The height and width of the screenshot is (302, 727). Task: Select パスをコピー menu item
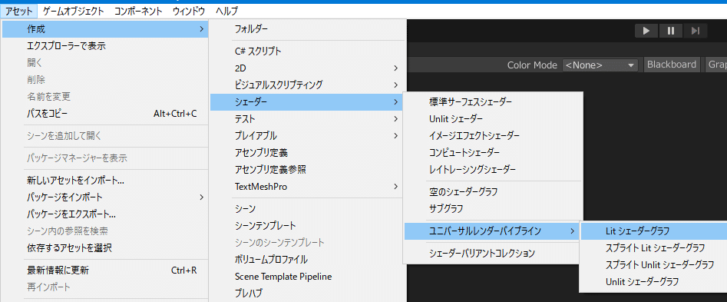(x=106, y=114)
